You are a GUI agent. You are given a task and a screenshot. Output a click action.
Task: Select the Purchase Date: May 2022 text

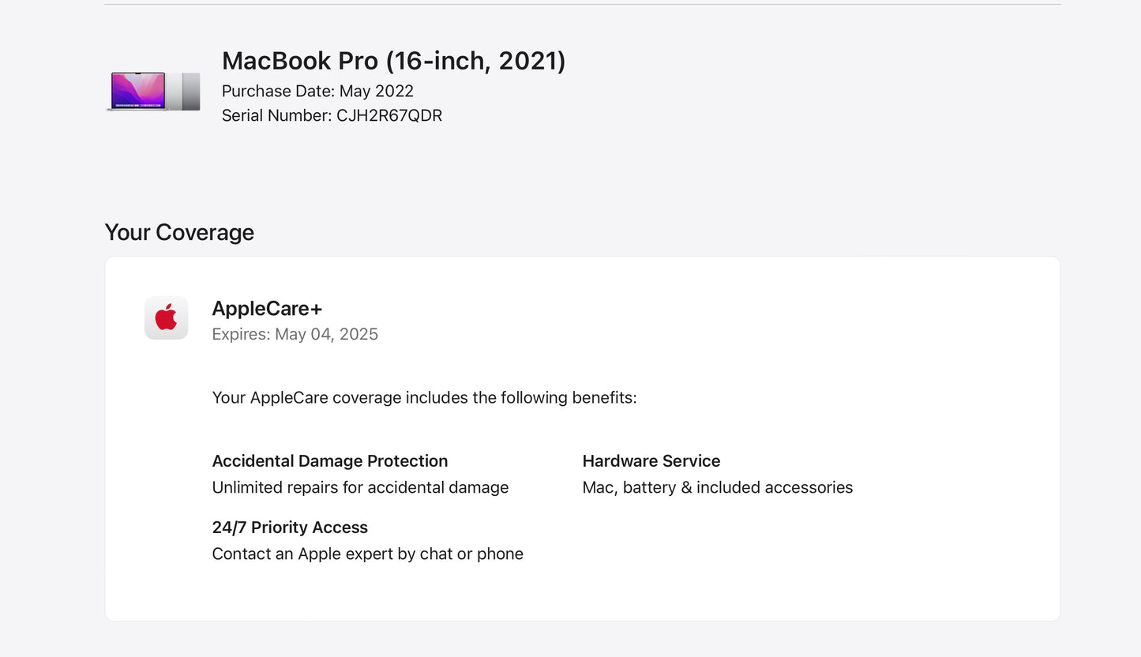[x=317, y=91]
